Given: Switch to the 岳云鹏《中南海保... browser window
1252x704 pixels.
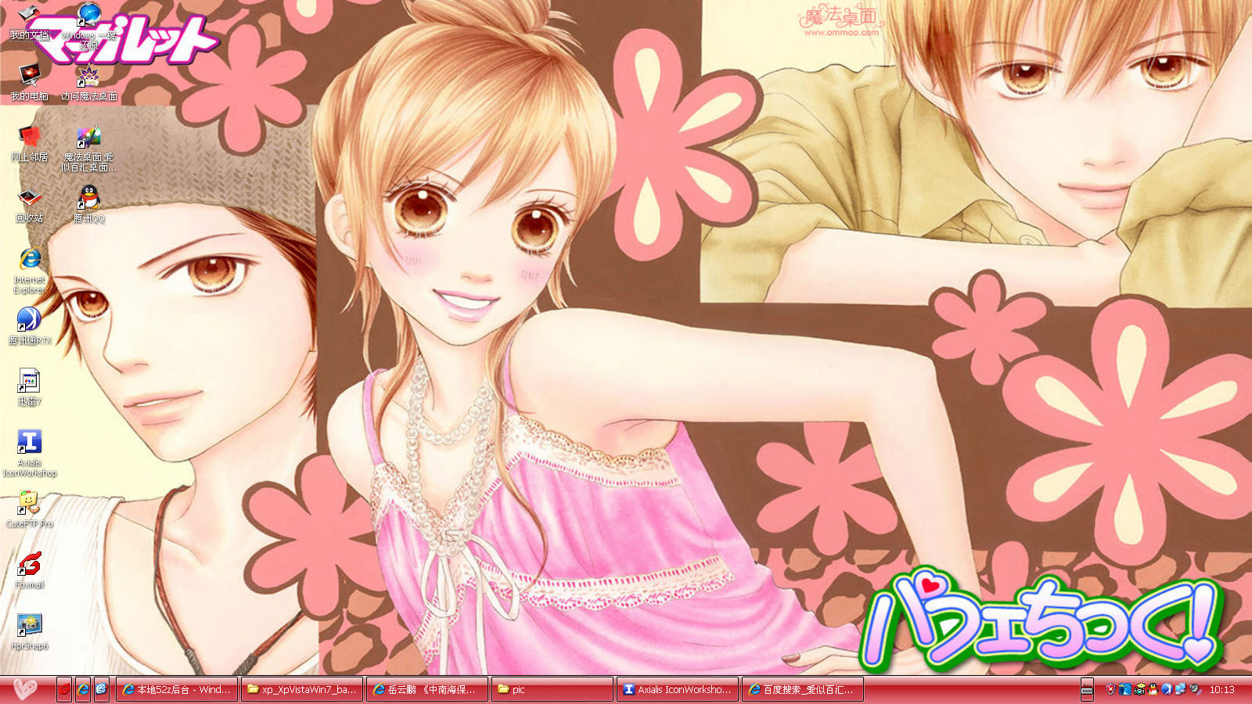Looking at the screenshot, I should 427,689.
